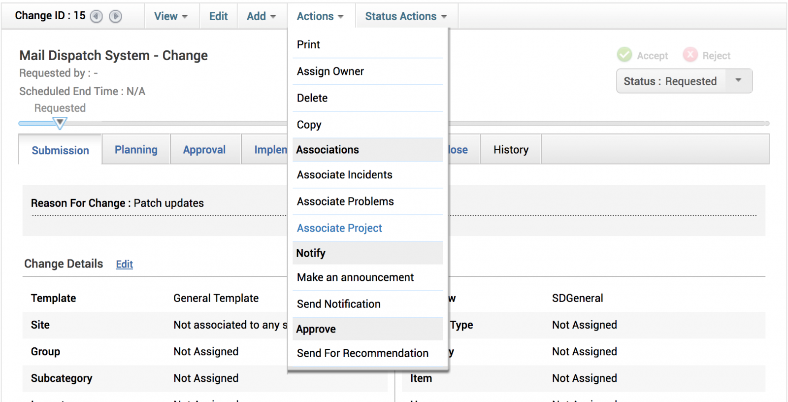This screenshot has height=402, width=788.
Task: Switch to the Approval tab
Action: point(204,150)
